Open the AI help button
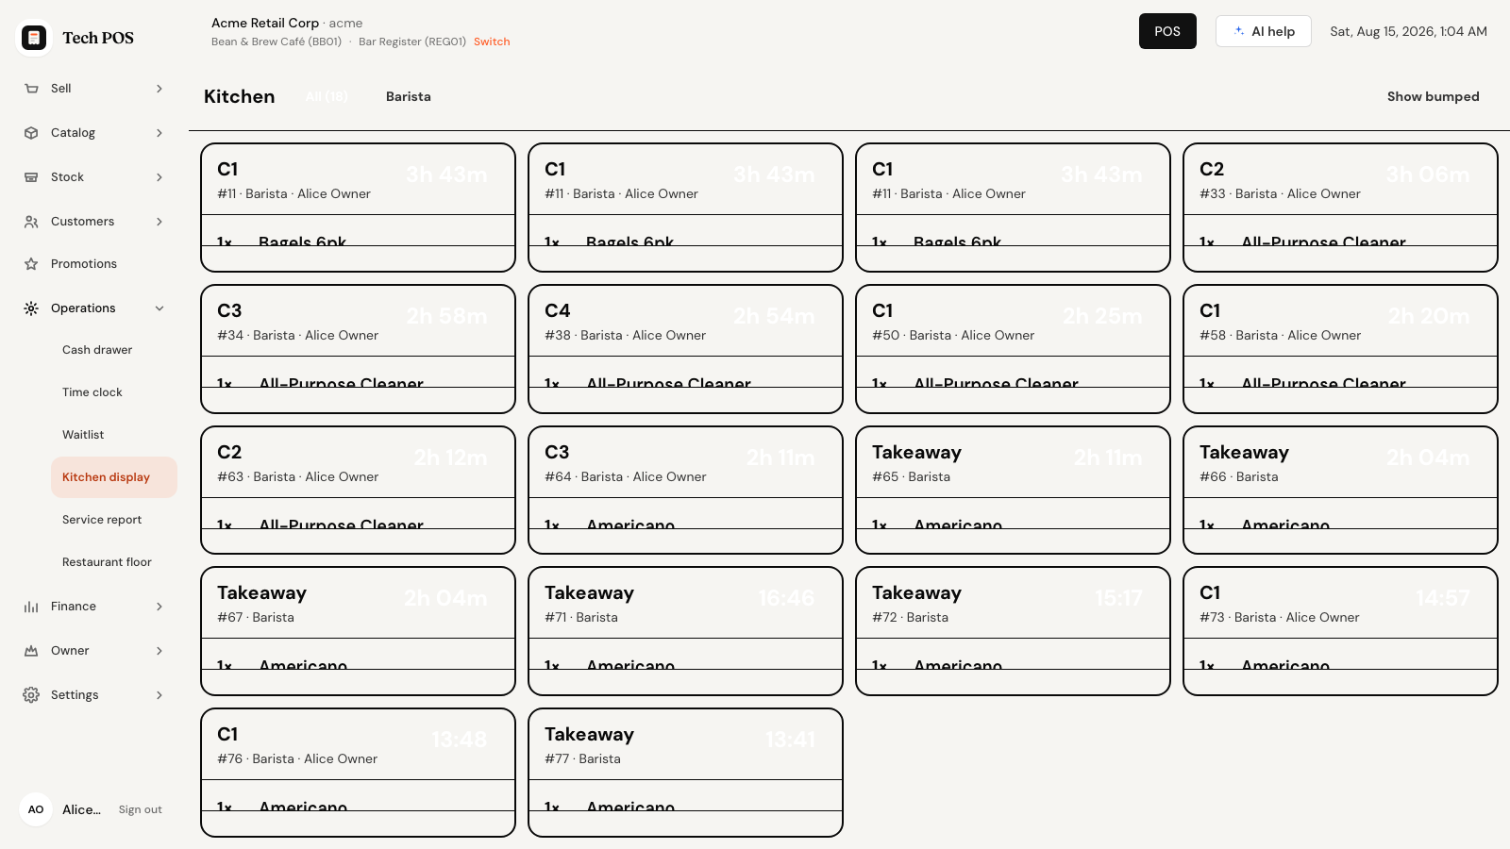 pyautogui.click(x=1263, y=31)
